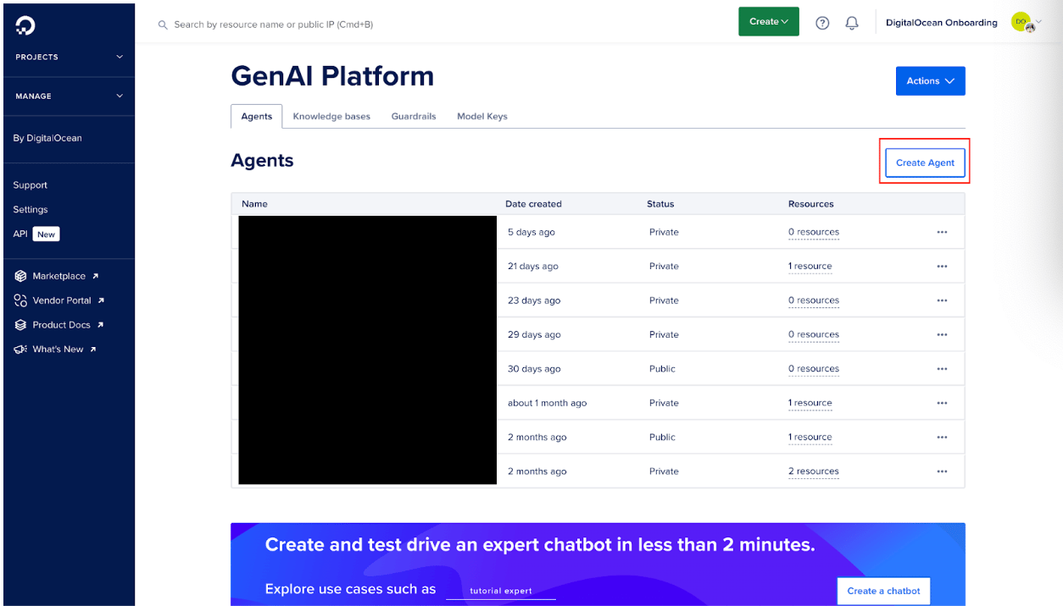Click the Public status in the 30 days ago row
Viewport: 1063px width, 606px height.
662,369
